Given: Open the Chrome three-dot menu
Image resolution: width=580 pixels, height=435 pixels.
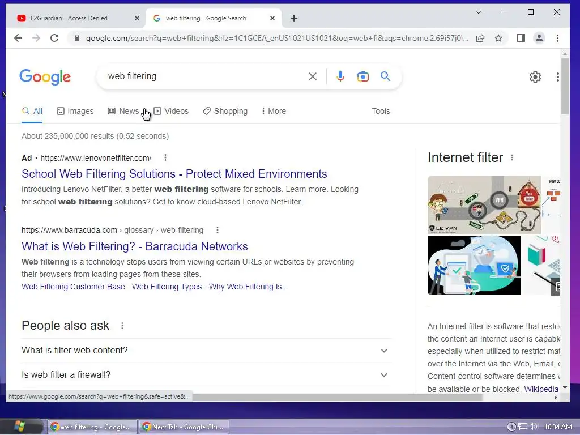Looking at the screenshot, I should click(557, 38).
